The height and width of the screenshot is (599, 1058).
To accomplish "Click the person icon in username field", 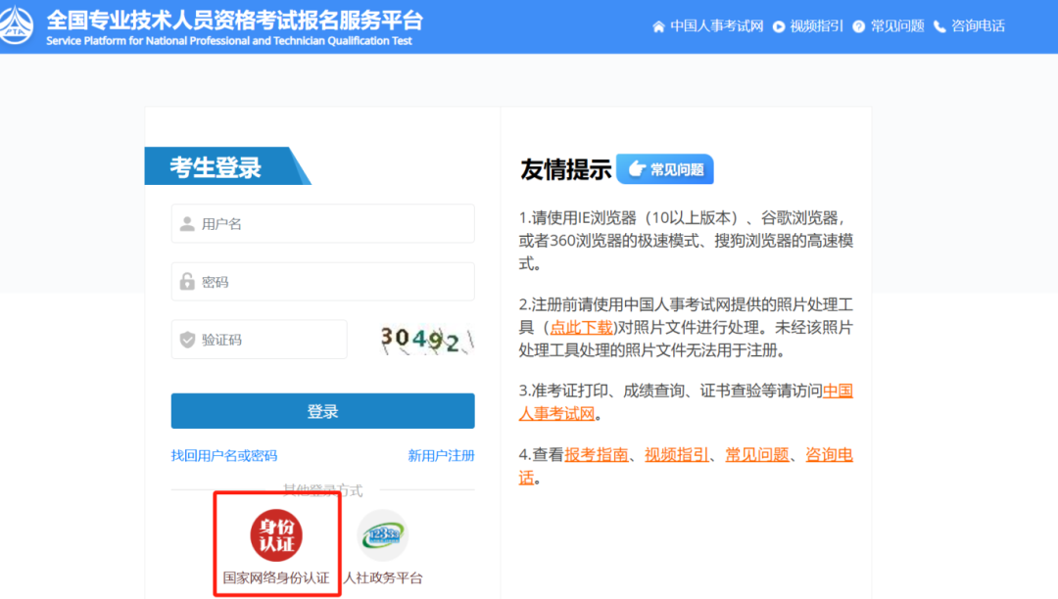I will pyautogui.click(x=186, y=223).
